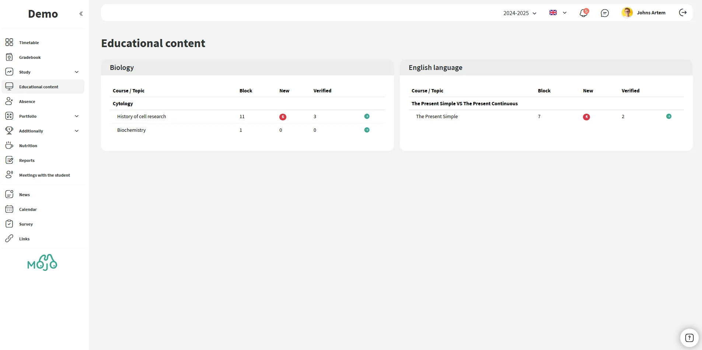Expand the Additionally menu section
Viewport: 702px width, 350px height.
click(77, 131)
